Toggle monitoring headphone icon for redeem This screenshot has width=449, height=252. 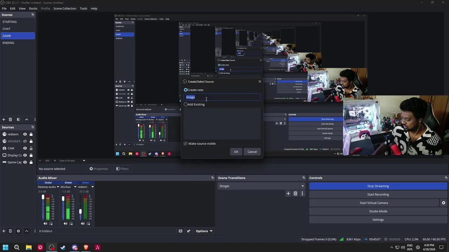tap(89, 223)
